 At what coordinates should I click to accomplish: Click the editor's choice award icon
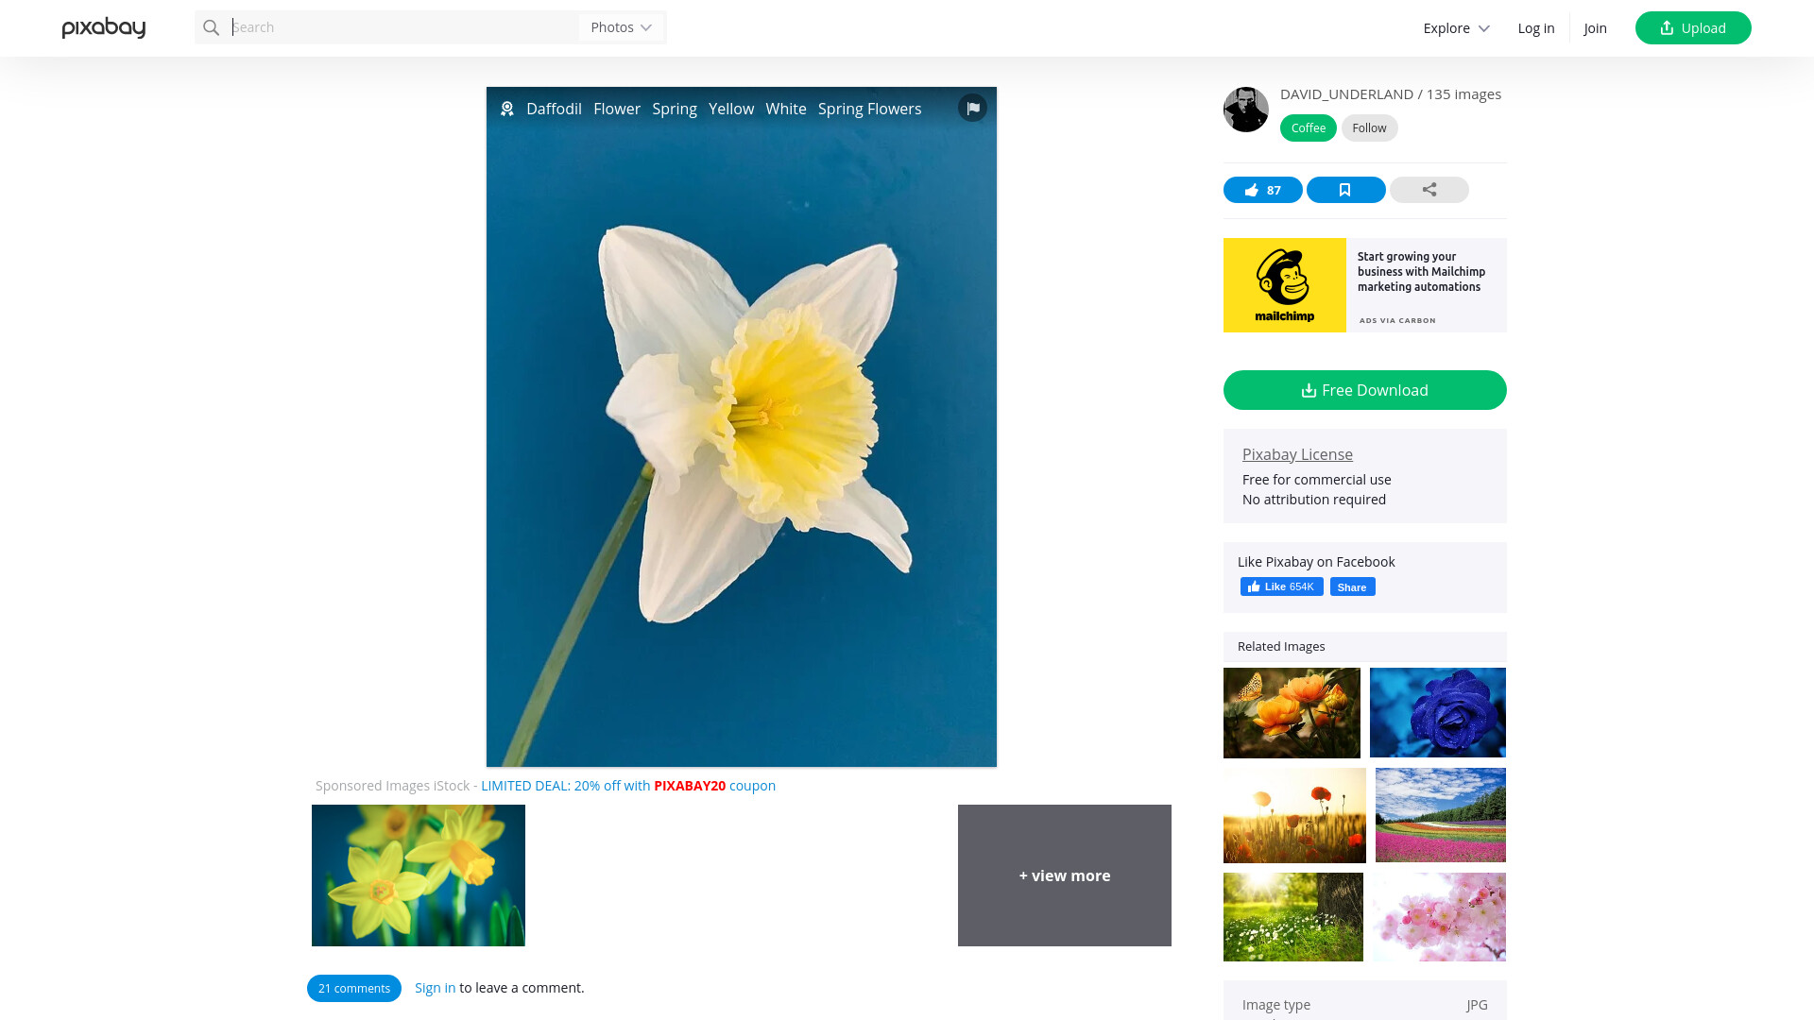[507, 109]
